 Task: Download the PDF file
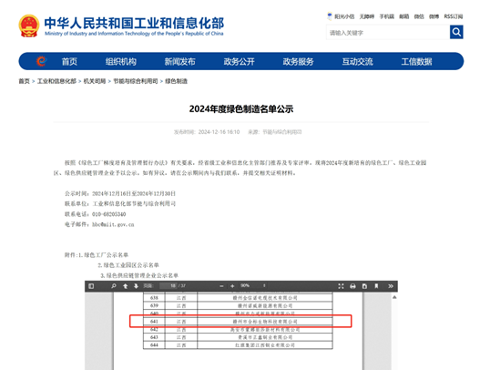[x=364, y=286]
